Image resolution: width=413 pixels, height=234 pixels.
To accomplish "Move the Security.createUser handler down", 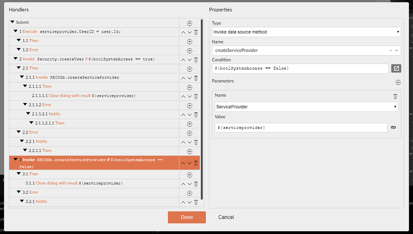I will tap(189, 59).
